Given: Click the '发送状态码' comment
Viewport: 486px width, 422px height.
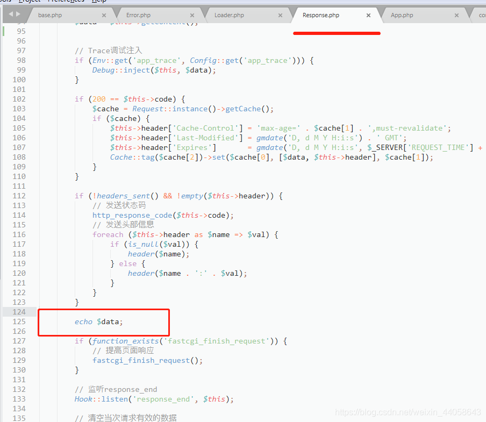Looking at the screenshot, I should [119, 205].
